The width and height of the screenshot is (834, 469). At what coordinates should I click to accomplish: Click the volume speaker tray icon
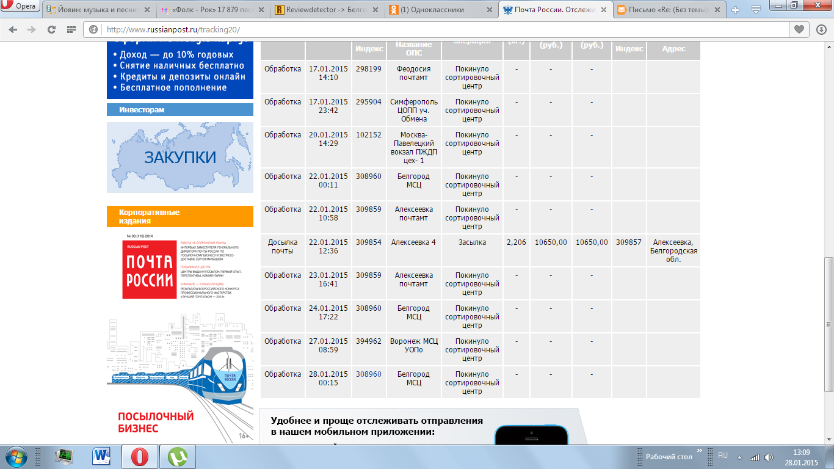click(x=768, y=457)
